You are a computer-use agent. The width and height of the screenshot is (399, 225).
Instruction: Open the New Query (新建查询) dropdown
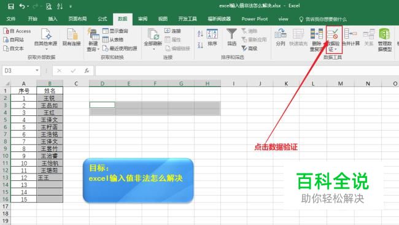coord(93,40)
